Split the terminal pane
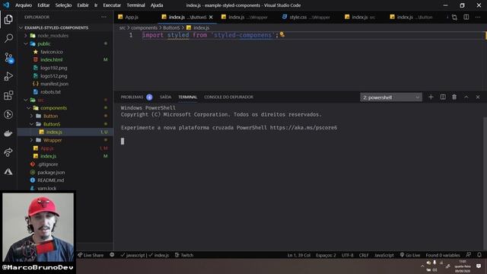This screenshot has height=274, width=487. (443, 97)
